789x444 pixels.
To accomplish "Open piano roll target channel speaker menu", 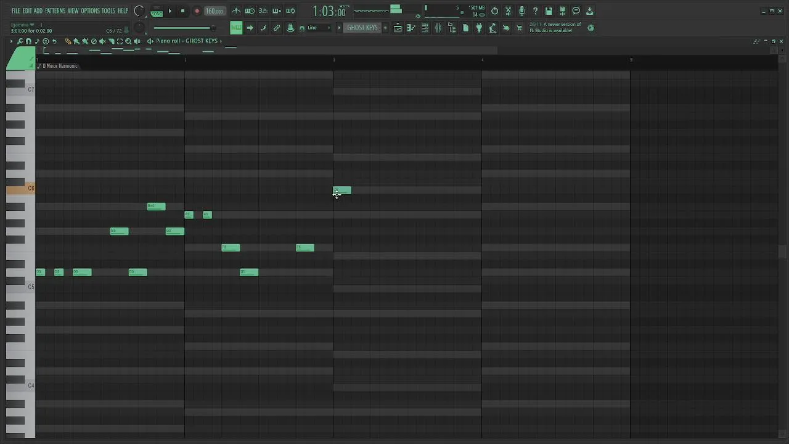I will pos(150,41).
